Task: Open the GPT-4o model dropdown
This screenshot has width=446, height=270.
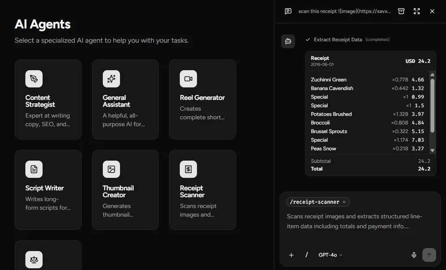Action: tap(330, 255)
